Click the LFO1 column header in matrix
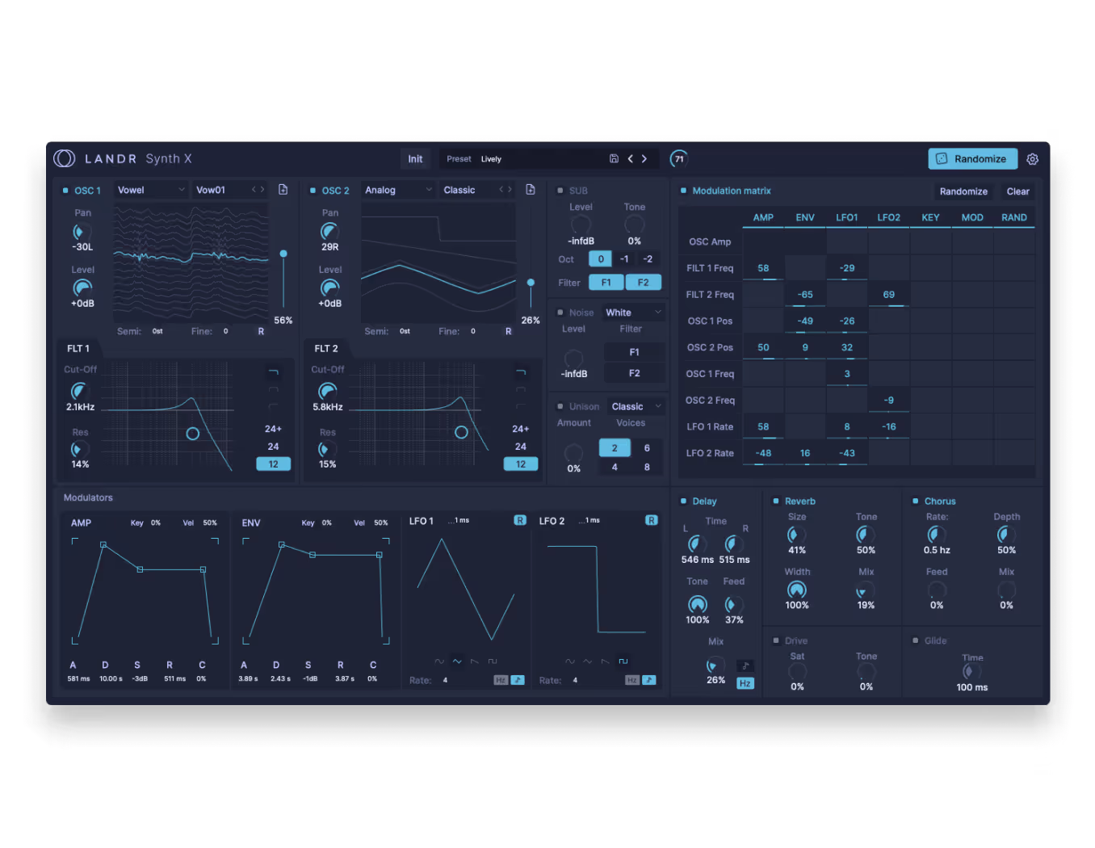This screenshot has height=848, width=1095. [x=847, y=218]
